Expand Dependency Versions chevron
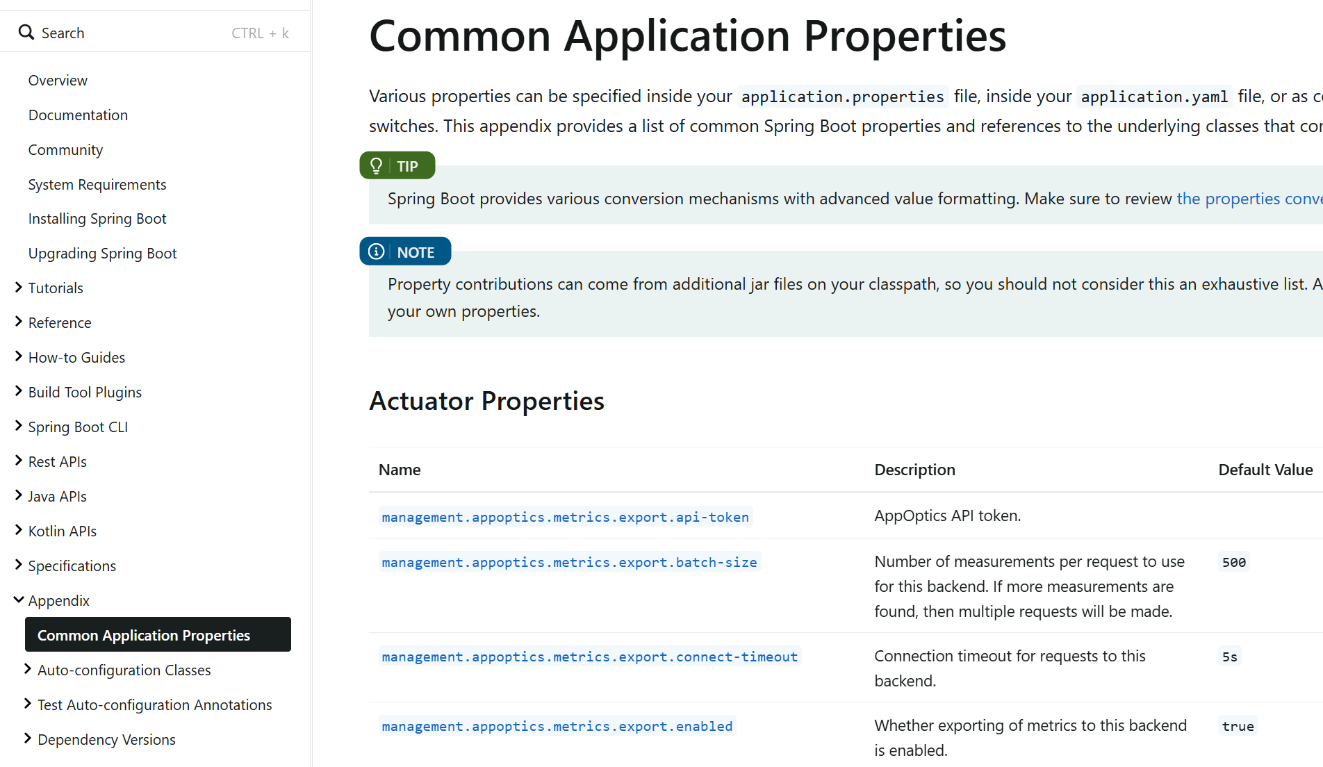This screenshot has height=767, width=1323. [28, 739]
